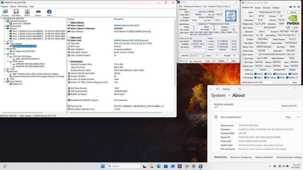Screen dimensions: 303x170
Task: Open File Explorer from the taskbar
Action: tap(152, 166)
